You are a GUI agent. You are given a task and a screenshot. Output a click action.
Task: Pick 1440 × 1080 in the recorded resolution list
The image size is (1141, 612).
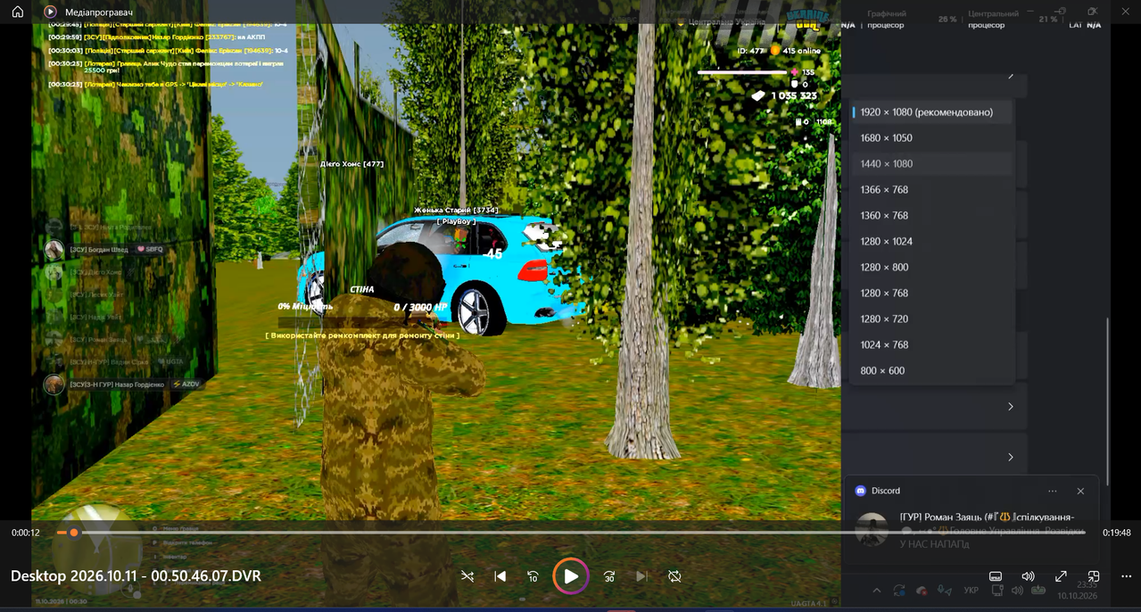point(932,164)
